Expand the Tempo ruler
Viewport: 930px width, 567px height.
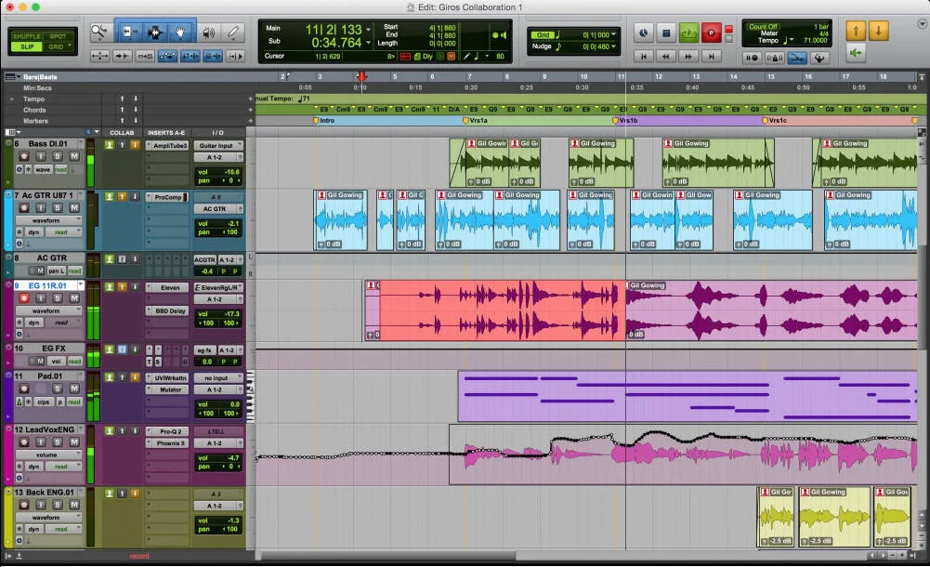11,99
